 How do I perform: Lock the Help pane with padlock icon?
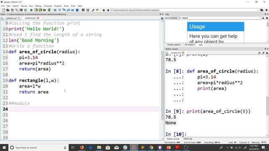tap(263, 18)
